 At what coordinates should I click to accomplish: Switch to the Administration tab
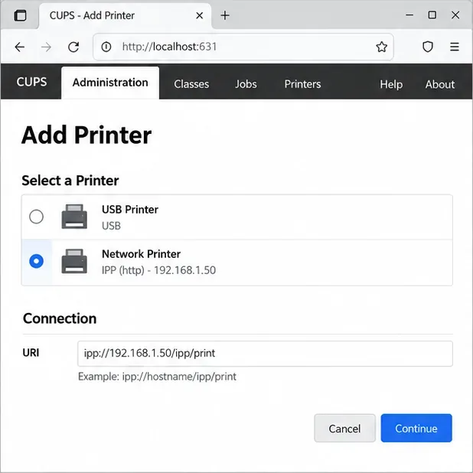tap(110, 83)
